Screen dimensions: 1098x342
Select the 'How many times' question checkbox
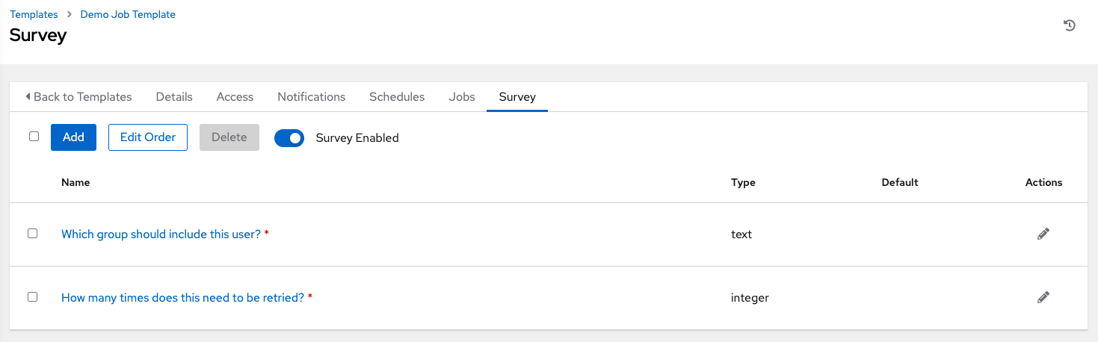33,297
